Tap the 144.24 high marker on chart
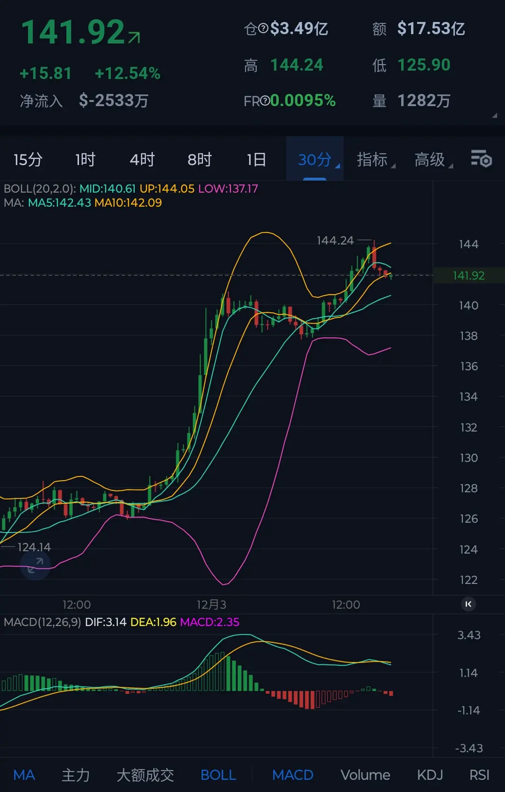 (335, 241)
